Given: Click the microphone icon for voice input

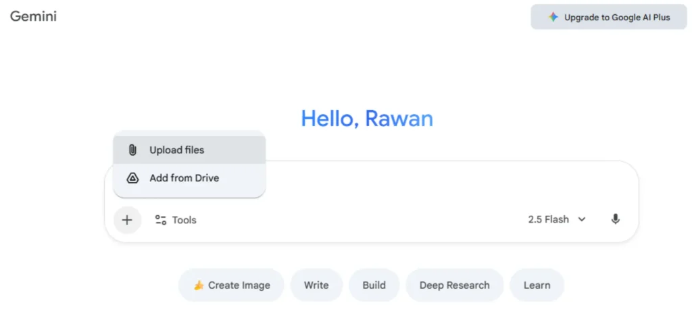Looking at the screenshot, I should 615,219.
